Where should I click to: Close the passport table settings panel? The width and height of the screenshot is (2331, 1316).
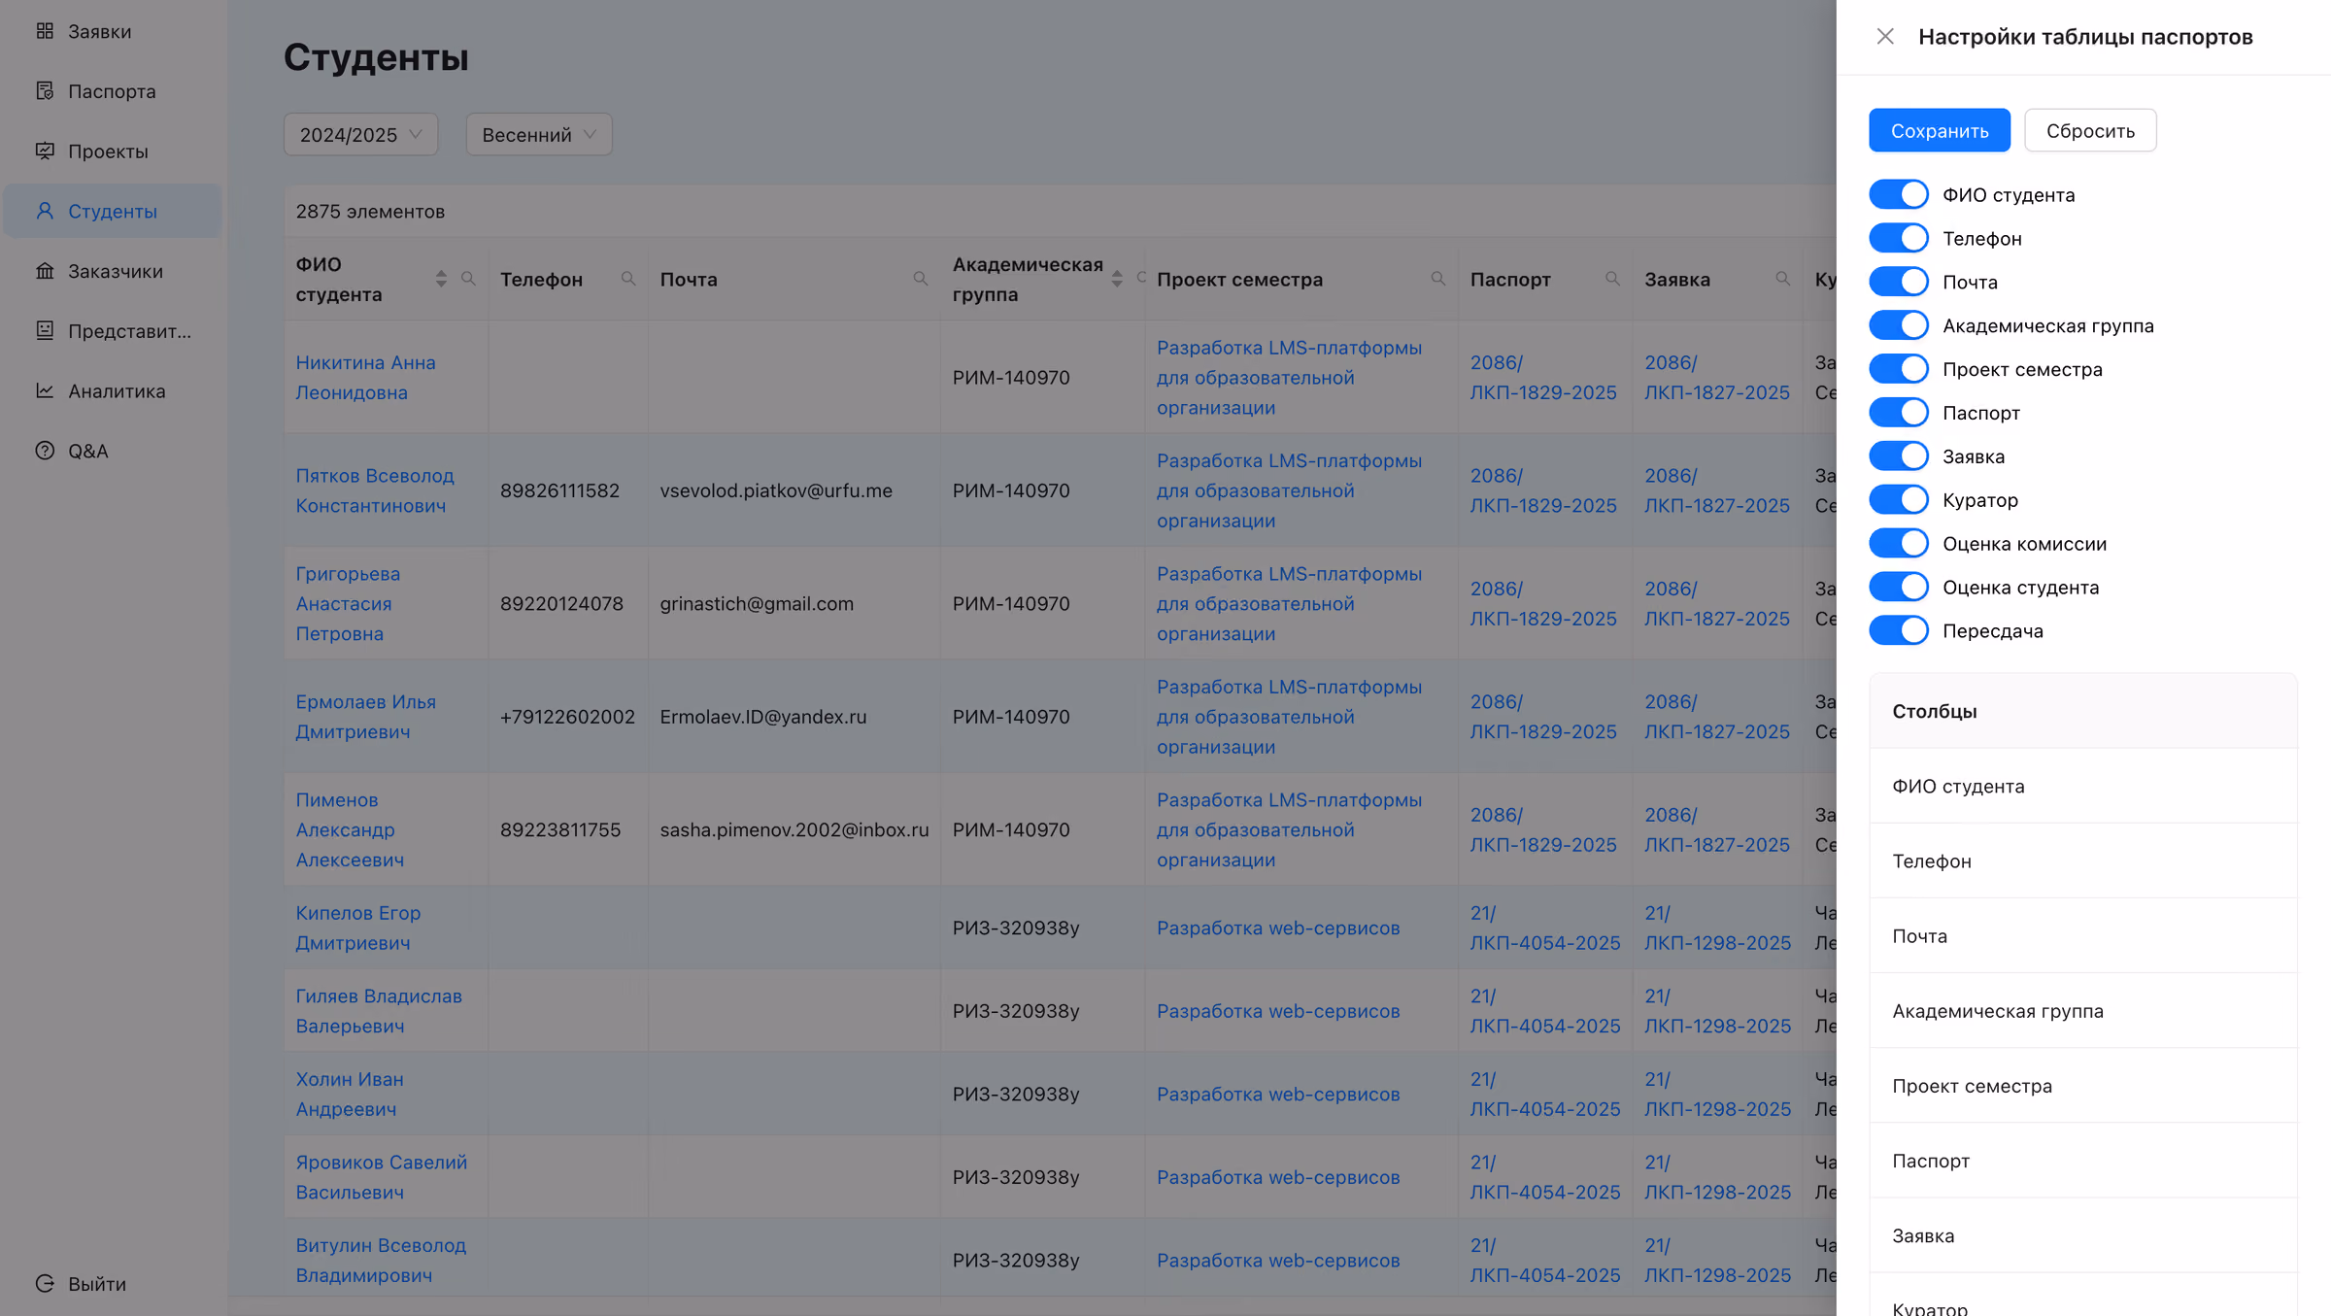(x=1884, y=37)
